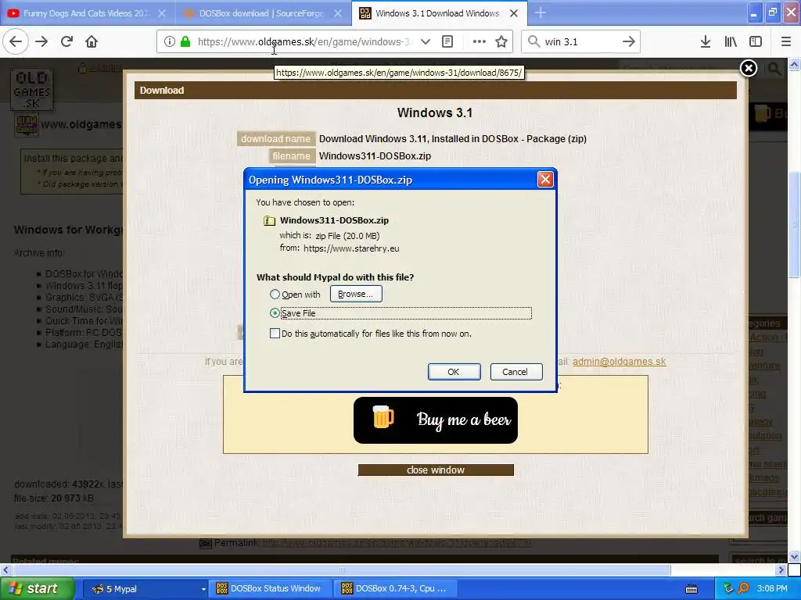Click the network tray icon
Screen dimensions: 801x600
(728, 588)
